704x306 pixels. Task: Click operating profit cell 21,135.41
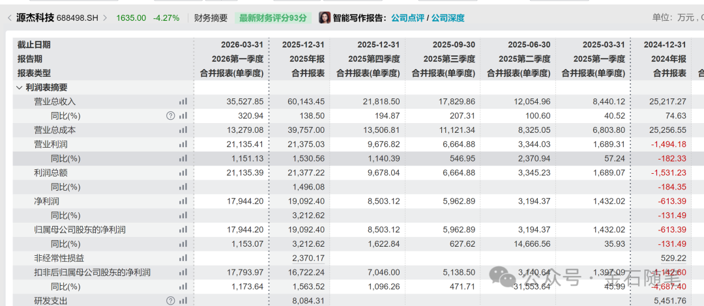tap(246, 145)
